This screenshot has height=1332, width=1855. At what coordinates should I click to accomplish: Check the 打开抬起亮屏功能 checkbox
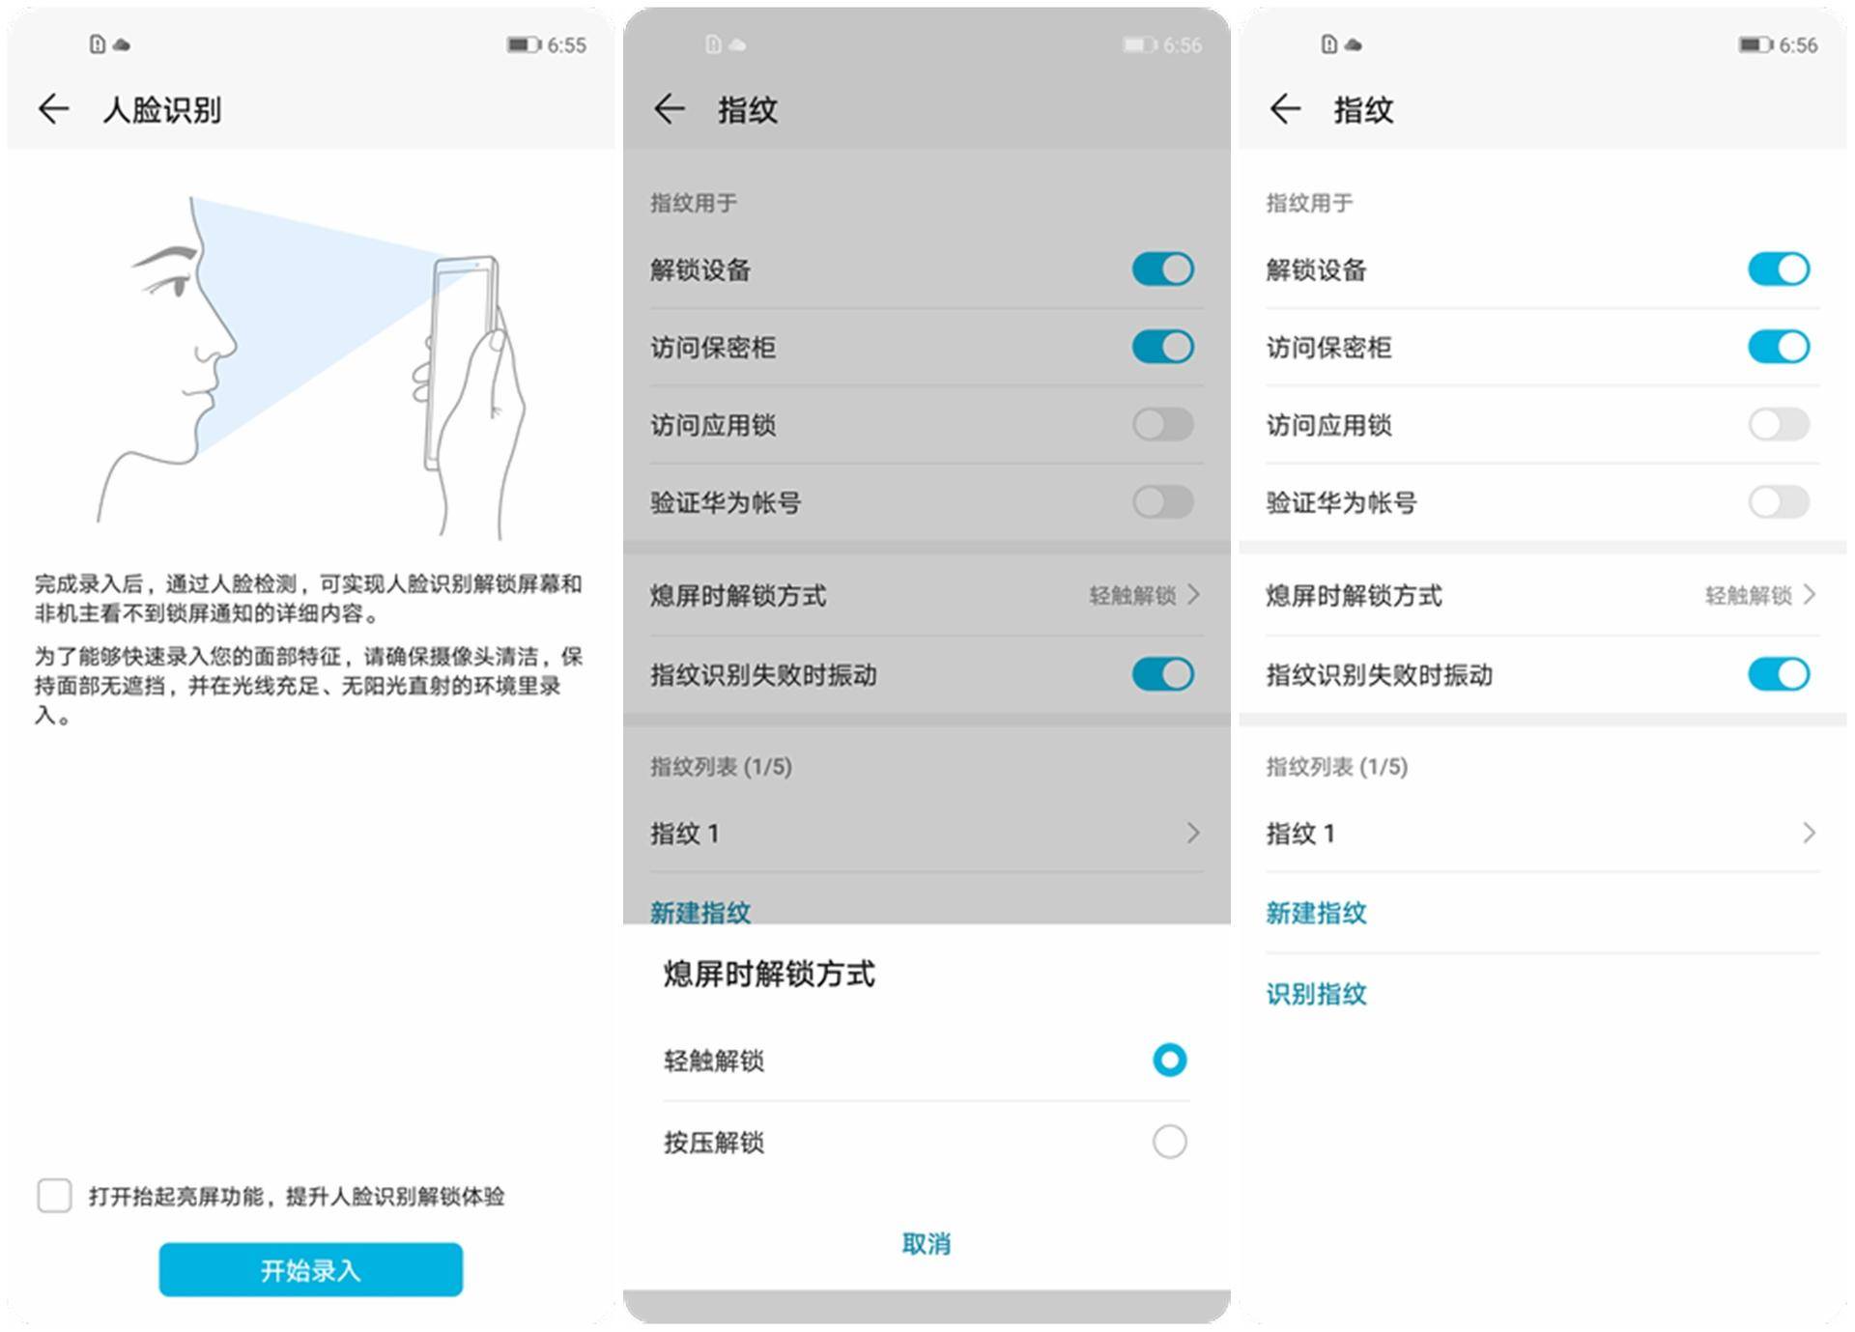point(54,1195)
